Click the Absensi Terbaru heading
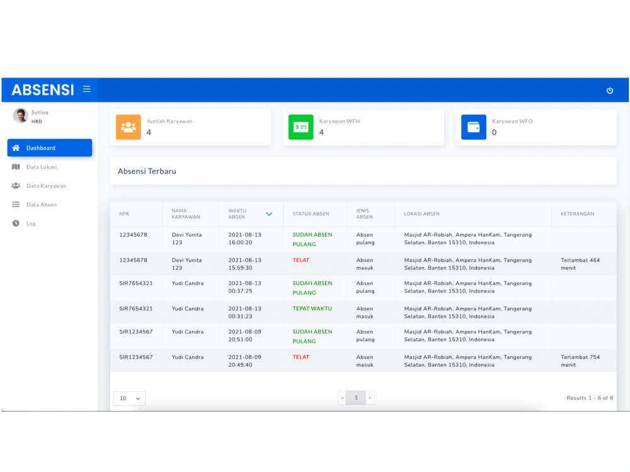This screenshot has height=472, width=630. [147, 171]
